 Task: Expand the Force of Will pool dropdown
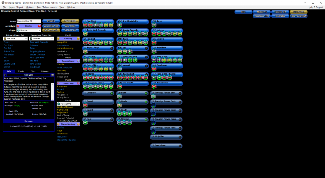[68, 104]
